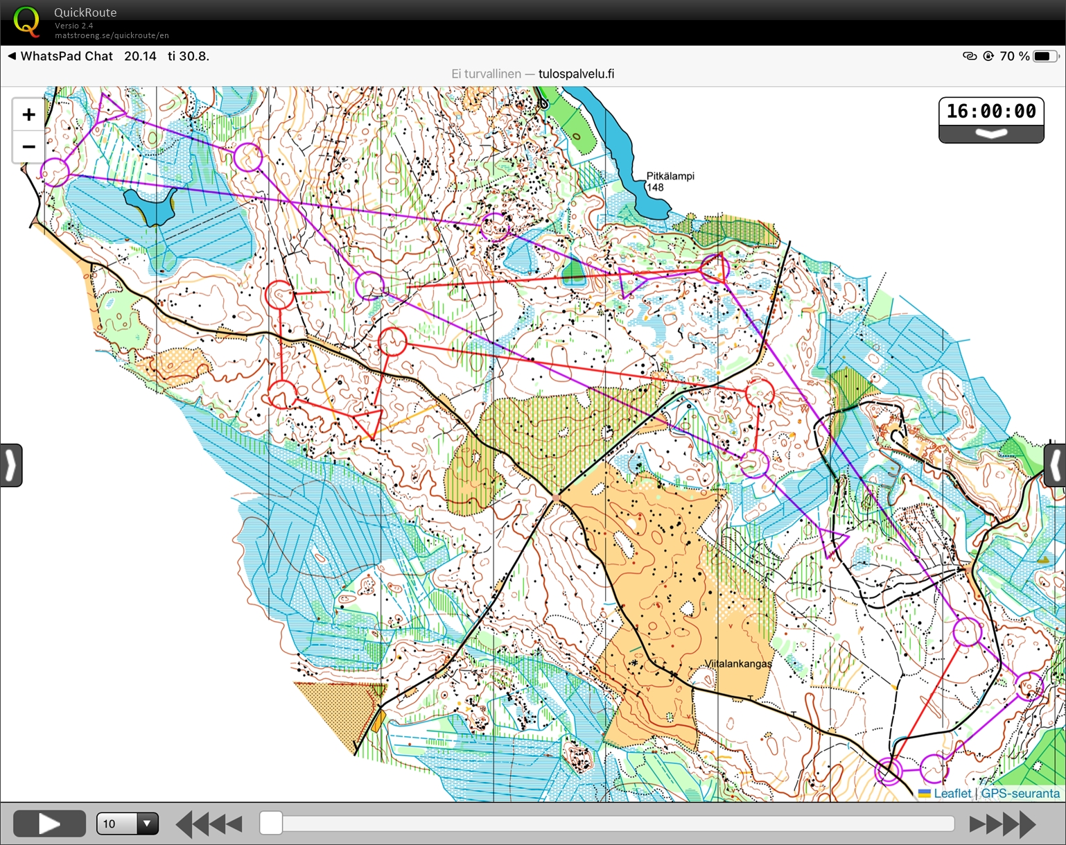The height and width of the screenshot is (845, 1066).
Task: Click the 16:00:00 clock display
Action: [x=991, y=111]
